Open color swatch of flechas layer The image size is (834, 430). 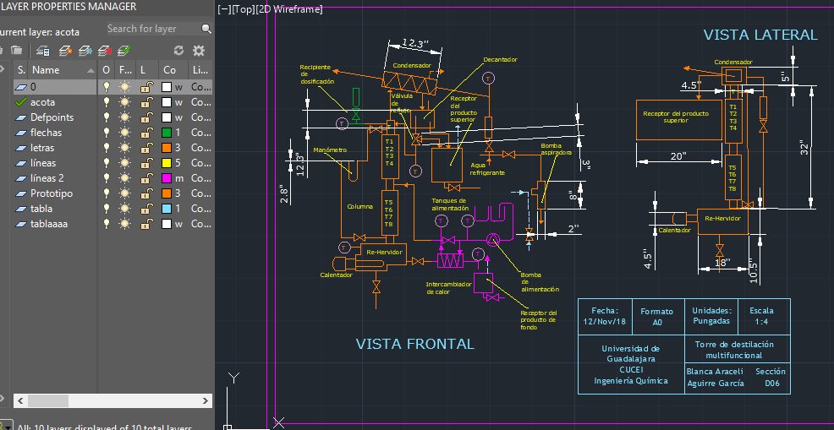(167, 133)
